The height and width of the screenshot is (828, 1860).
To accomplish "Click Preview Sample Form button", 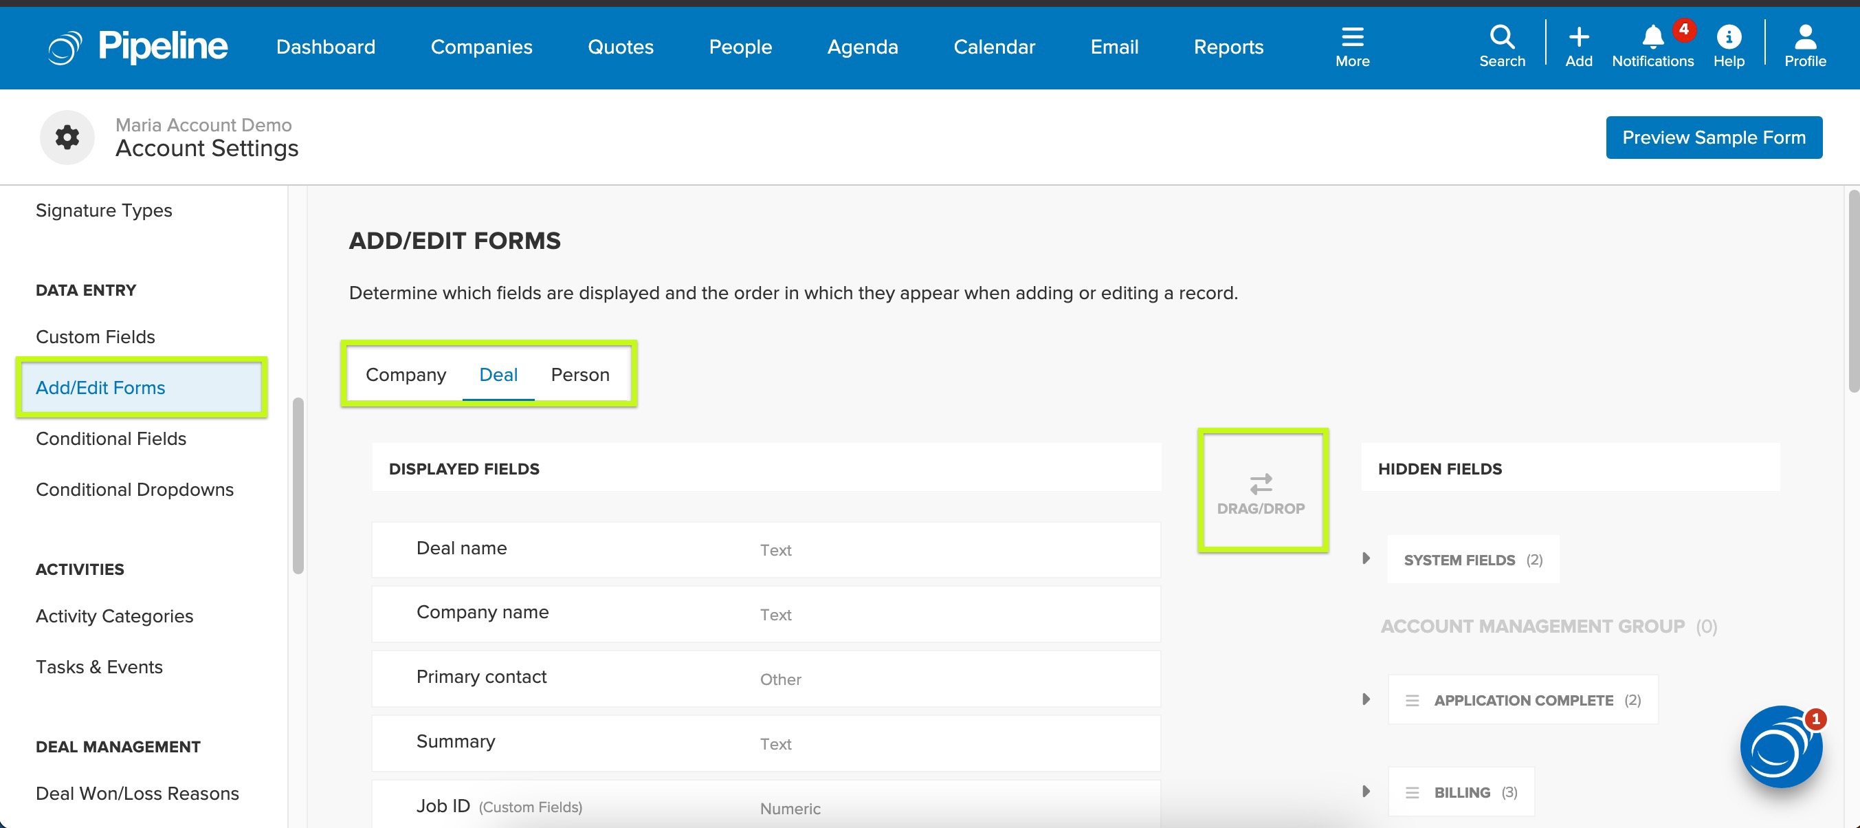I will point(1714,138).
